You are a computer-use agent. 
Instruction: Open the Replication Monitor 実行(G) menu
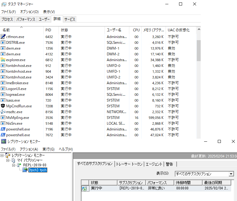(x=48, y=149)
